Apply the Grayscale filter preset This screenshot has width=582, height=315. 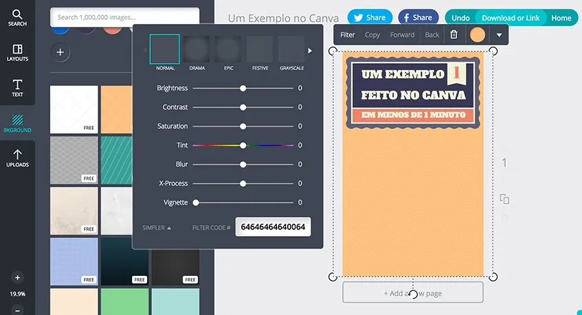(292, 49)
